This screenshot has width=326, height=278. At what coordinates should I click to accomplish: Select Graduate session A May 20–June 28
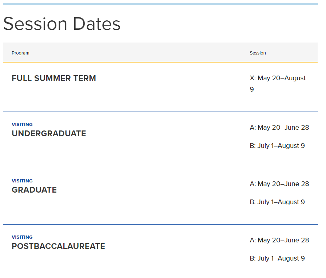pos(279,184)
